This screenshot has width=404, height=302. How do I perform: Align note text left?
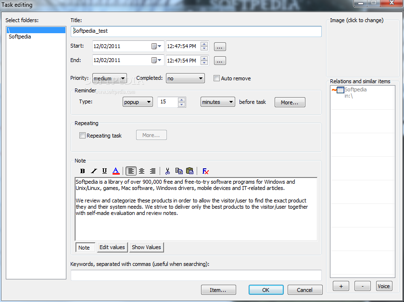tap(131, 171)
